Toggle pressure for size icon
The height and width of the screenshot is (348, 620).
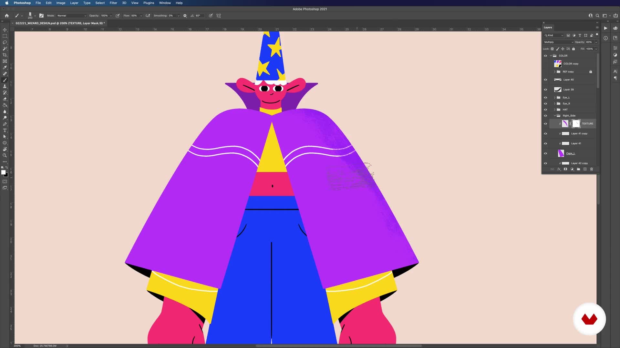(x=211, y=15)
